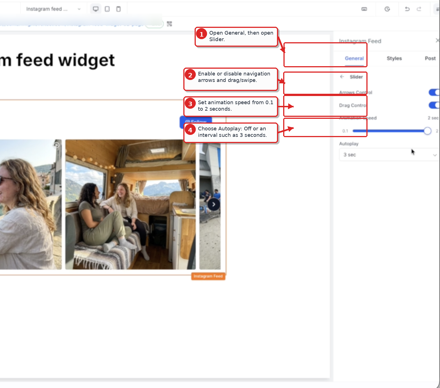Open the Instagram feed page dropdown

pyautogui.click(x=53, y=9)
